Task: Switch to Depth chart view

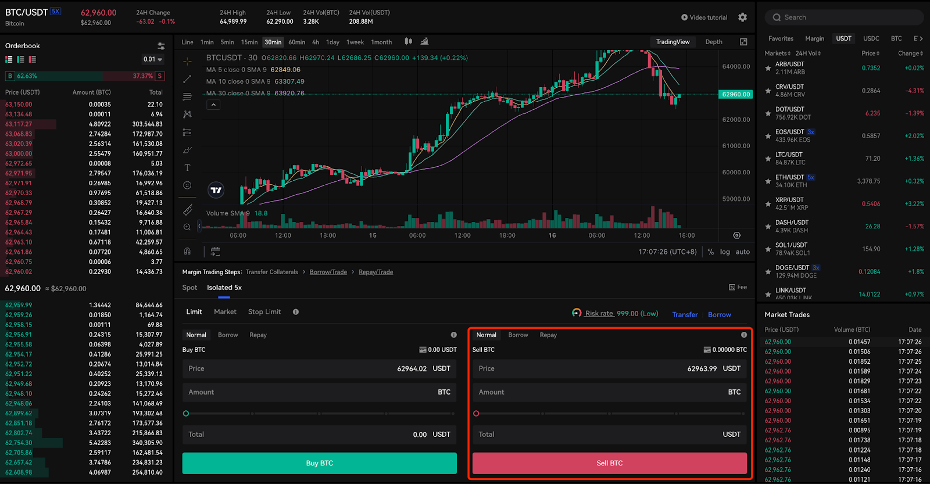Action: tap(714, 42)
